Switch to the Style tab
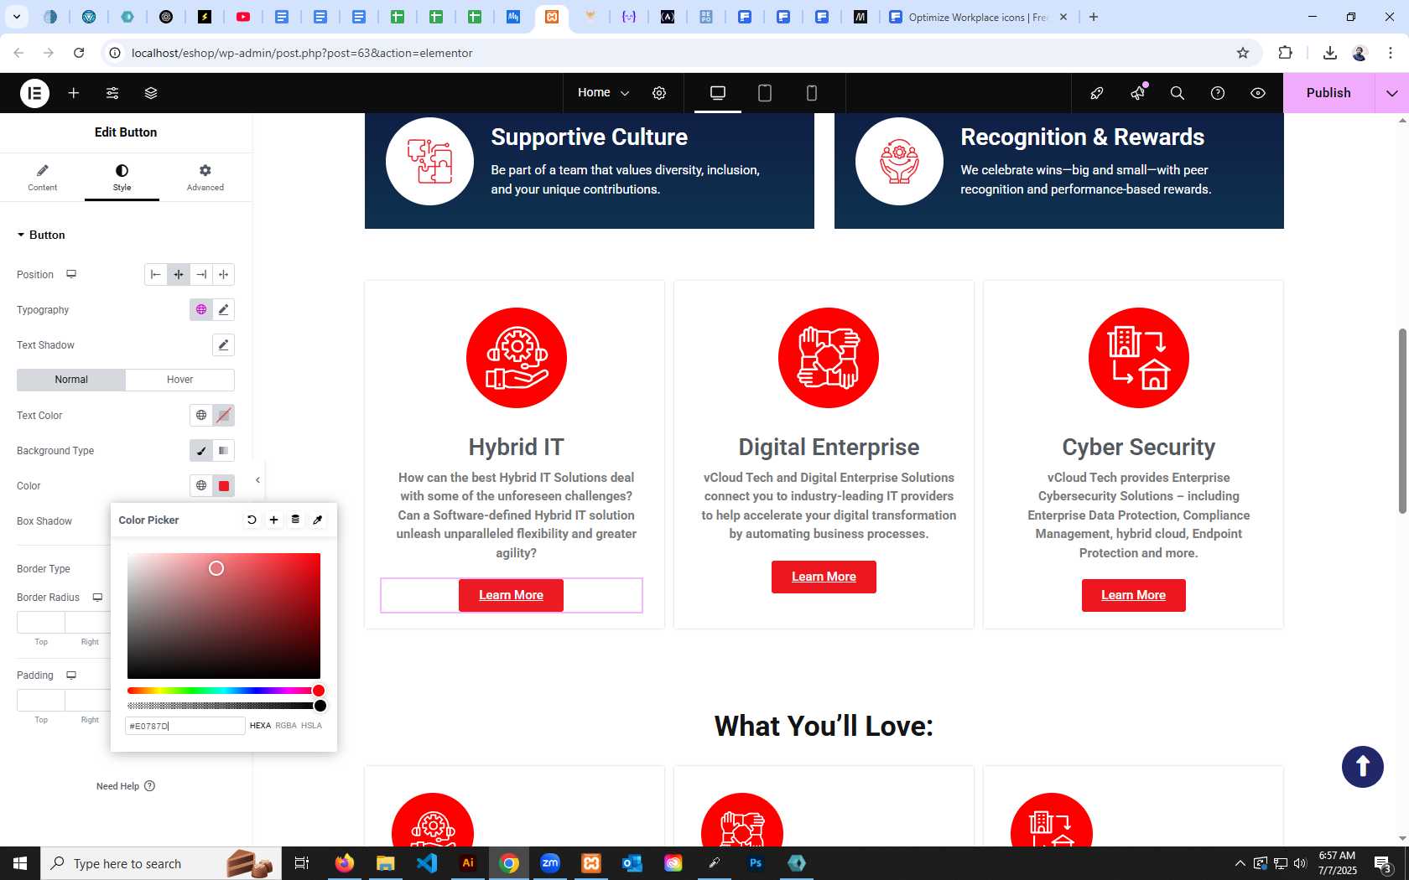Viewport: 1409px width, 880px height. [x=122, y=177]
